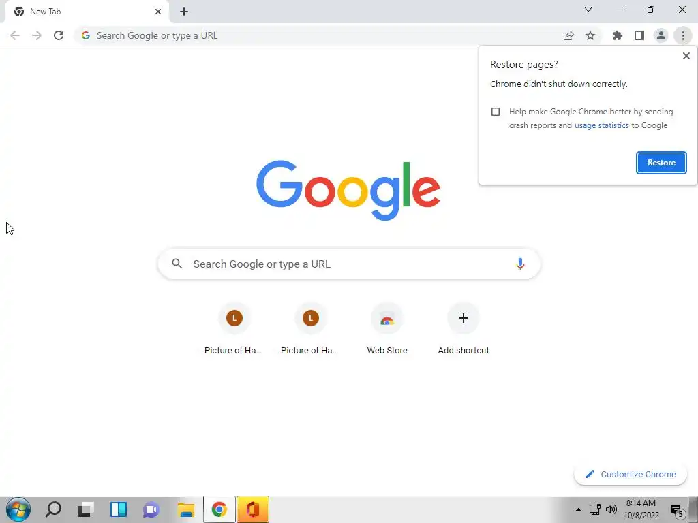The height and width of the screenshot is (523, 698).
Task: Bookmark this tab with the star icon
Action: [590, 35]
